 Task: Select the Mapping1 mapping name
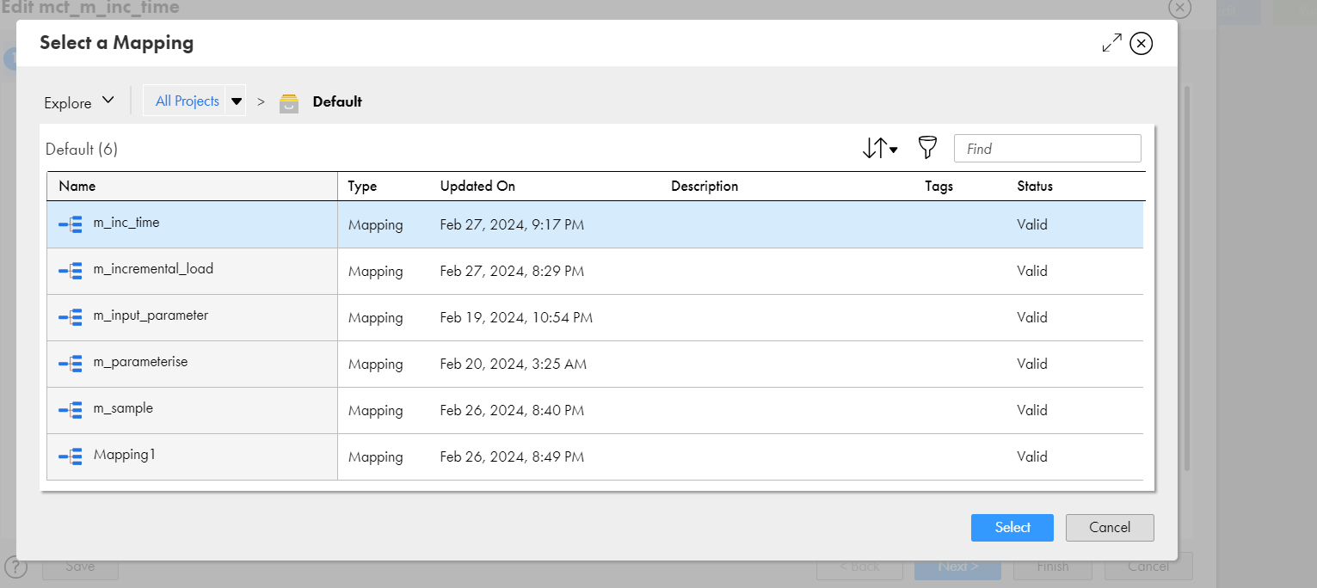click(x=125, y=455)
